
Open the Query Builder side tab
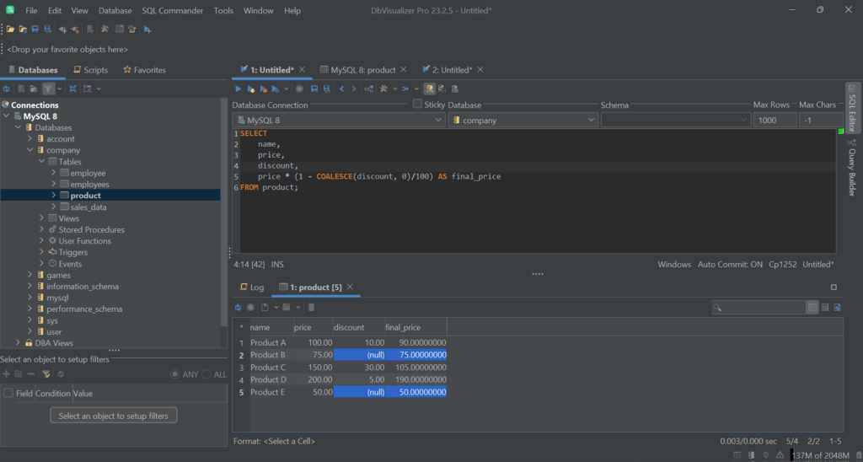[853, 169]
